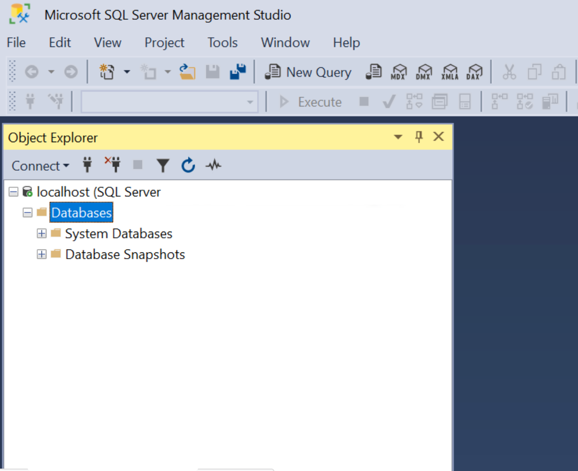Click the Copy icon

535,72
